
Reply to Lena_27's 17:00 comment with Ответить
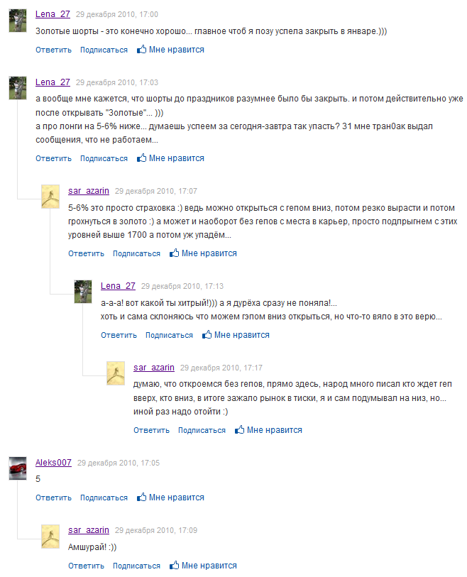coord(53,50)
